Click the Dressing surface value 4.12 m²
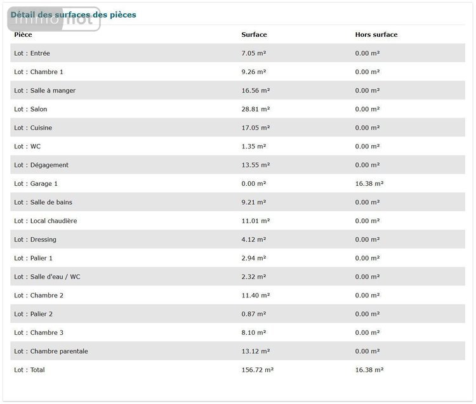 pos(254,240)
